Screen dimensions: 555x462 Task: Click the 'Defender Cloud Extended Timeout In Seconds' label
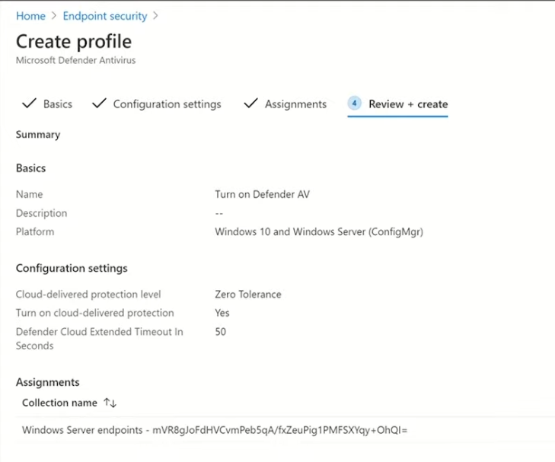100,339
